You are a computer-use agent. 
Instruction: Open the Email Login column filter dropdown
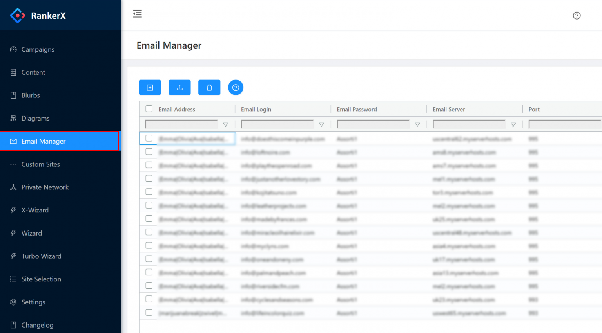pos(321,124)
